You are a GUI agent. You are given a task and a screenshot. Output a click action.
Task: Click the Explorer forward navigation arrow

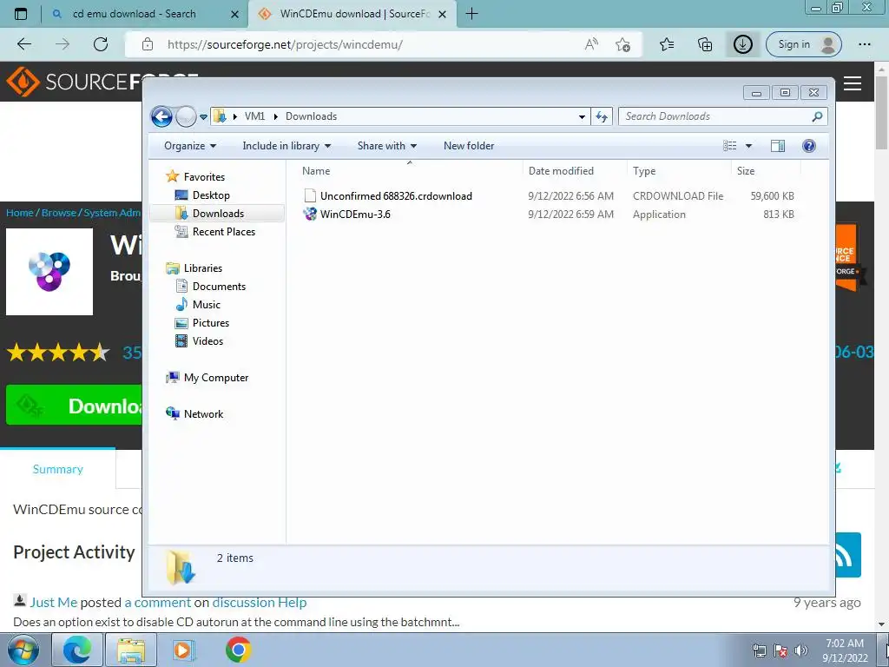pos(186,117)
